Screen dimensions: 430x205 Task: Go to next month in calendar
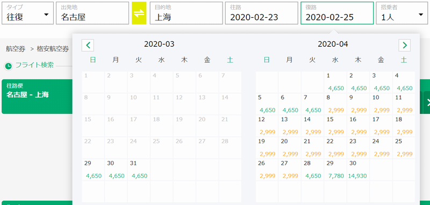(405, 46)
